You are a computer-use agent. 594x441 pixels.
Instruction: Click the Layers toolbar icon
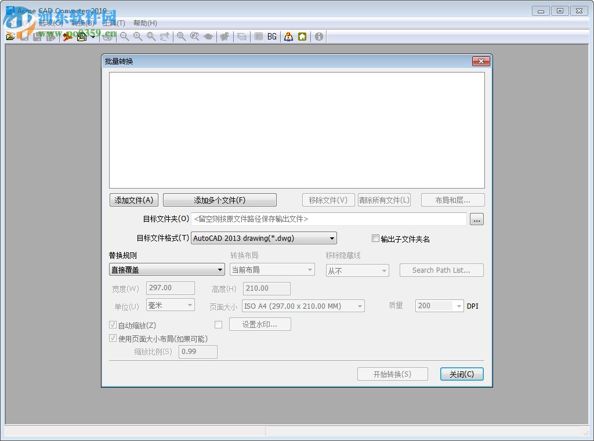(x=241, y=37)
